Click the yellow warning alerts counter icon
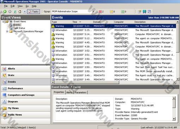Image resolution: width=180 pixels, height=129 pixels. pos(111,12)
